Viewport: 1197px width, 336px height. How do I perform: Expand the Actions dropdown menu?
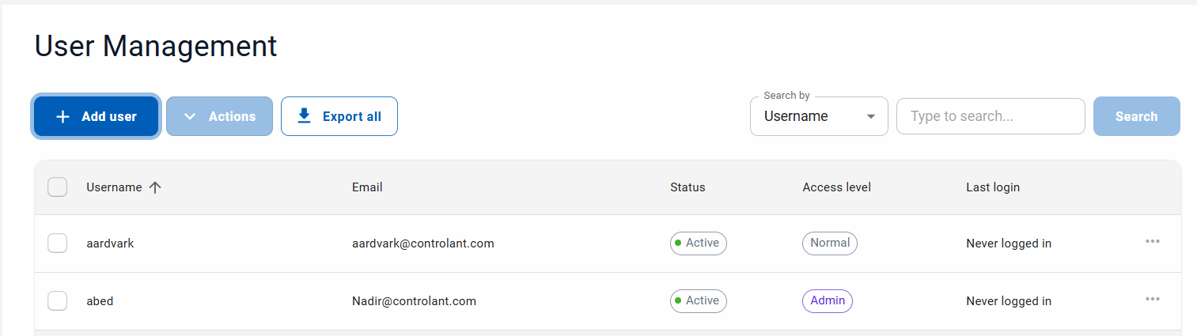tap(219, 117)
